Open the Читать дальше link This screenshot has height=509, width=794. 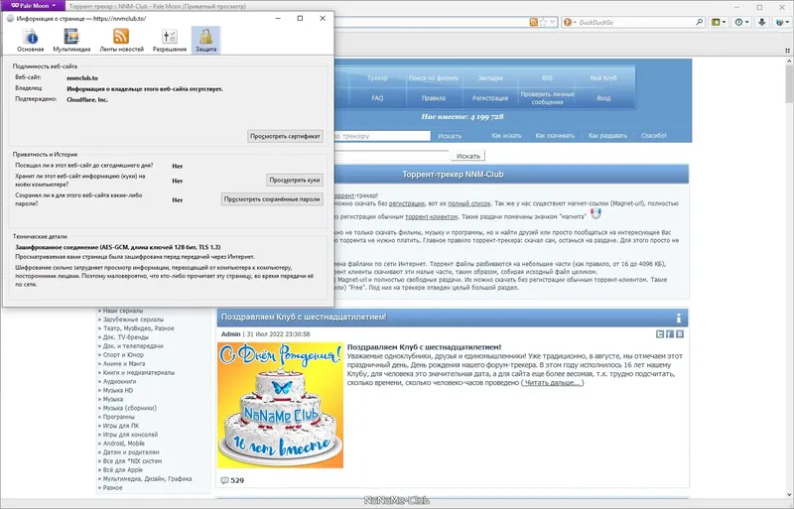coord(552,383)
